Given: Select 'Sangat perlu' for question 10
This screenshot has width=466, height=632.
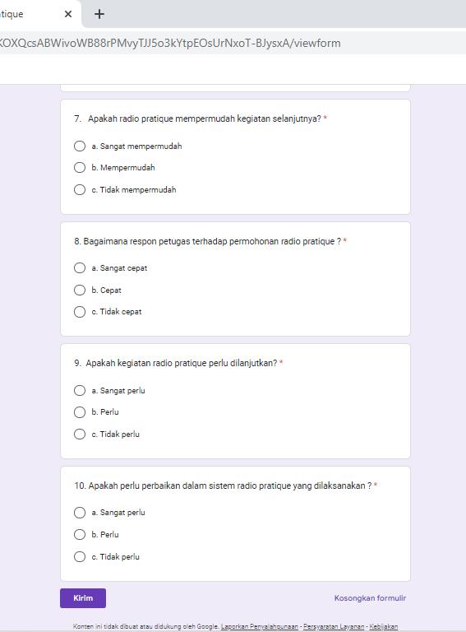Looking at the screenshot, I should pyautogui.click(x=80, y=513).
